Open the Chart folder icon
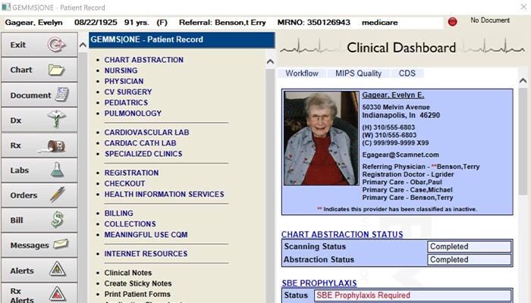Viewport: 531px width, 303px height. click(x=56, y=70)
